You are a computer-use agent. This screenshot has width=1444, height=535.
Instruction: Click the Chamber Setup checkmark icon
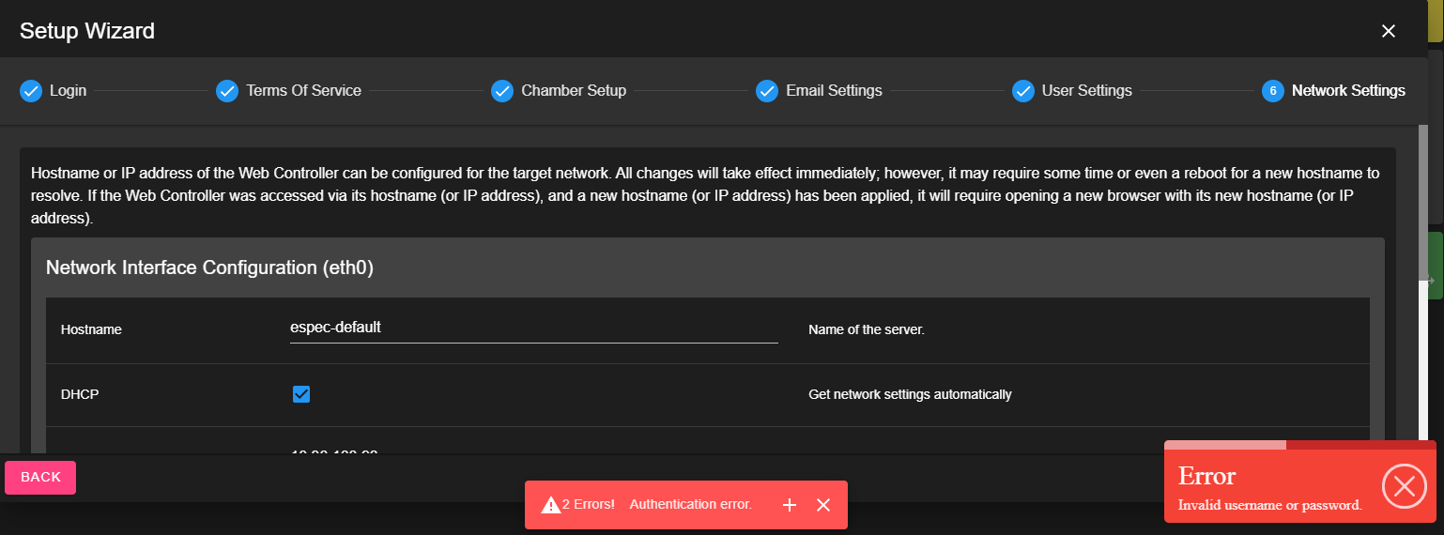(x=502, y=91)
